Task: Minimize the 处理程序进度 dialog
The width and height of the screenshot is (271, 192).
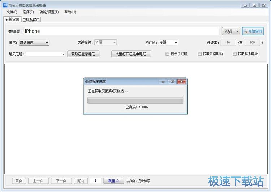Action: tap(163, 81)
